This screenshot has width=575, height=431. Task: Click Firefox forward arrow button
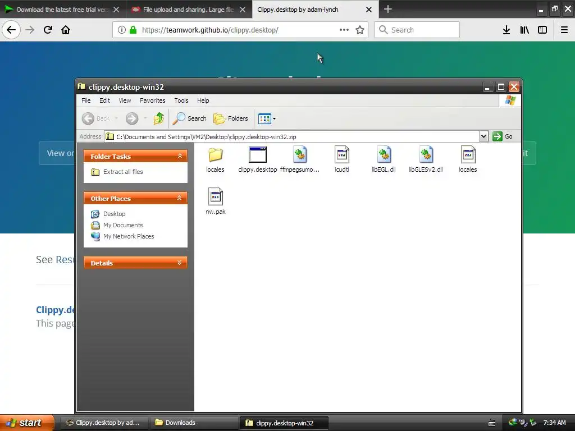[30, 30]
